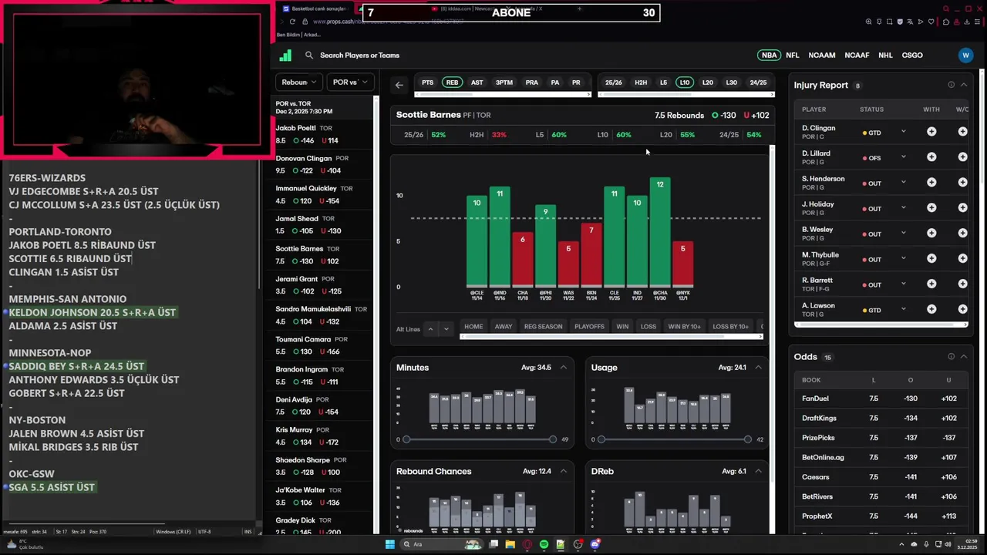Select the AST stat filter

point(477,82)
